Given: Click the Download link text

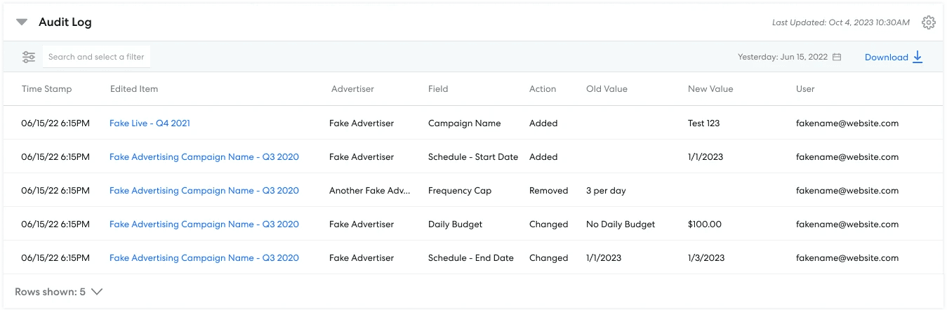Looking at the screenshot, I should (x=886, y=58).
